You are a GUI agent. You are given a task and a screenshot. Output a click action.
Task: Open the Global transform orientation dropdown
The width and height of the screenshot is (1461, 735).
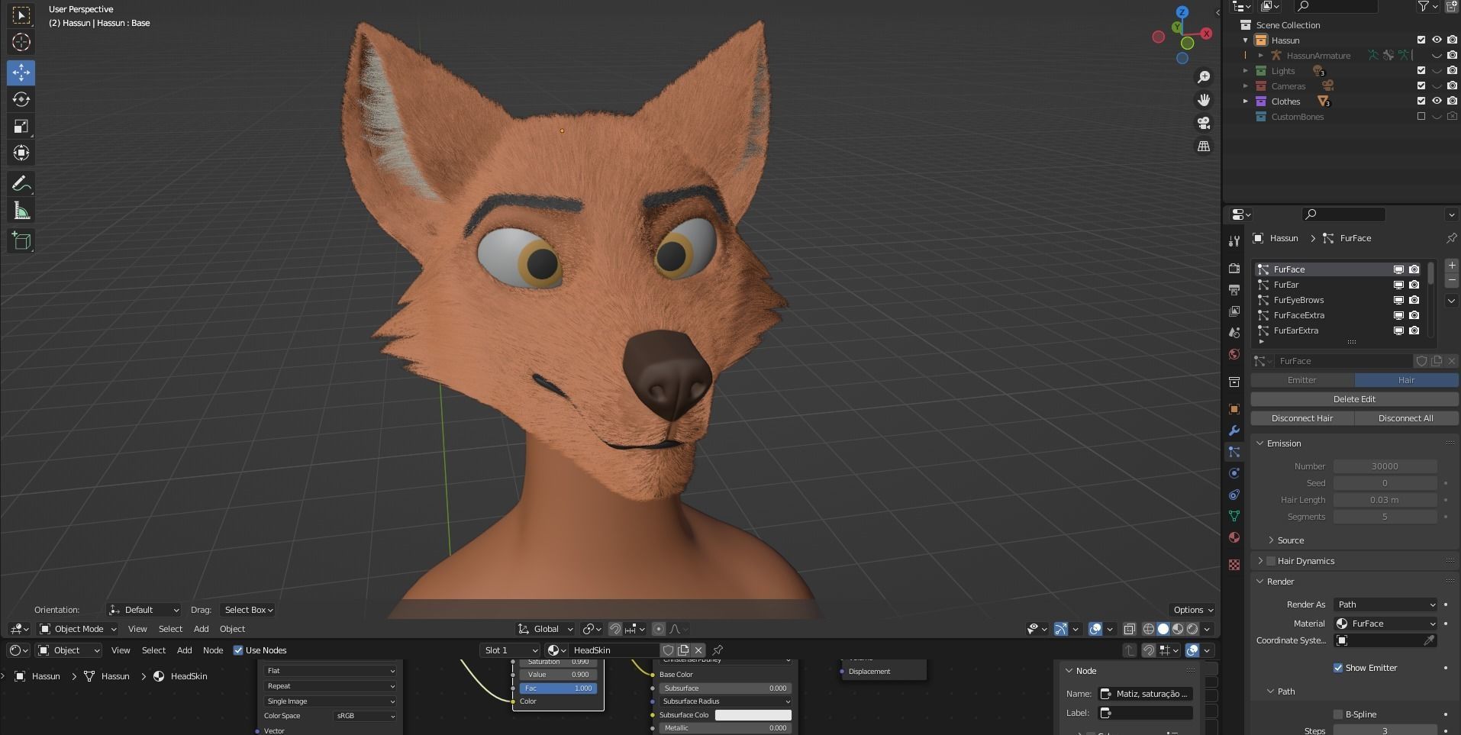545,629
